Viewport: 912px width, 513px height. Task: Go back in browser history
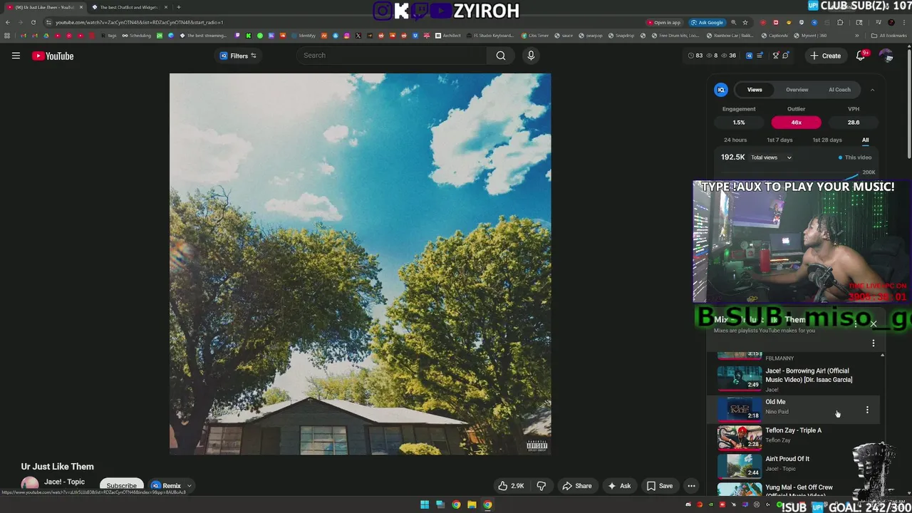(x=8, y=22)
